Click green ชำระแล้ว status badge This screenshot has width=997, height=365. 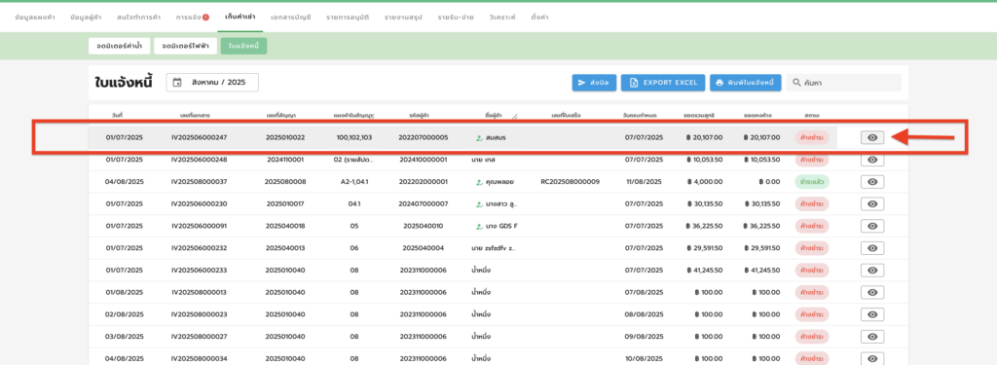pos(812,182)
